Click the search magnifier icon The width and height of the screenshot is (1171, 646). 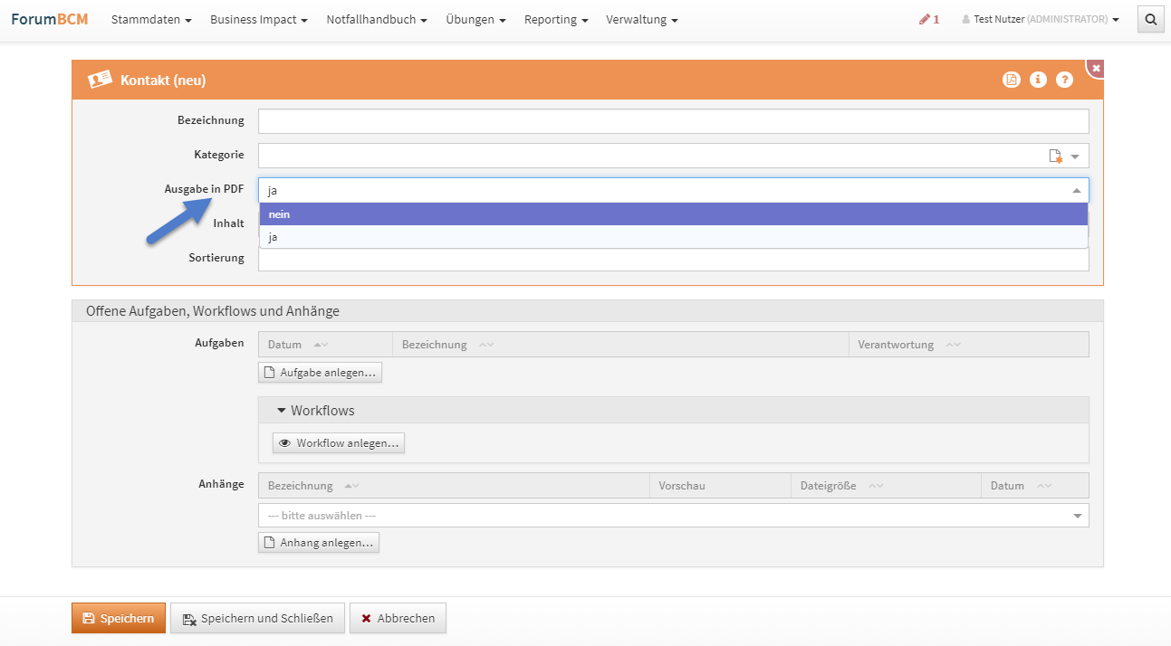tap(1150, 19)
